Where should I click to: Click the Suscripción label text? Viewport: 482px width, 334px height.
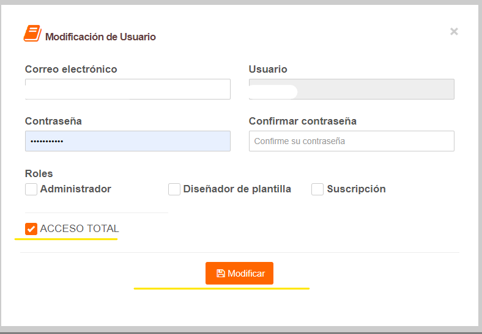pos(356,189)
